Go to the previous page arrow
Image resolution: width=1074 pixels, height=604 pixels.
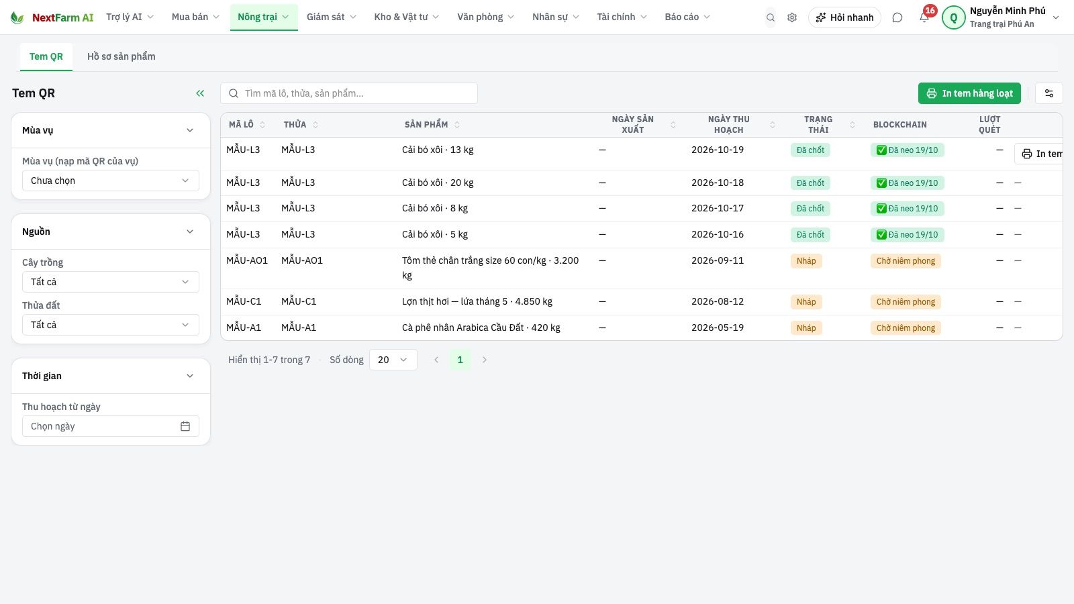click(436, 360)
